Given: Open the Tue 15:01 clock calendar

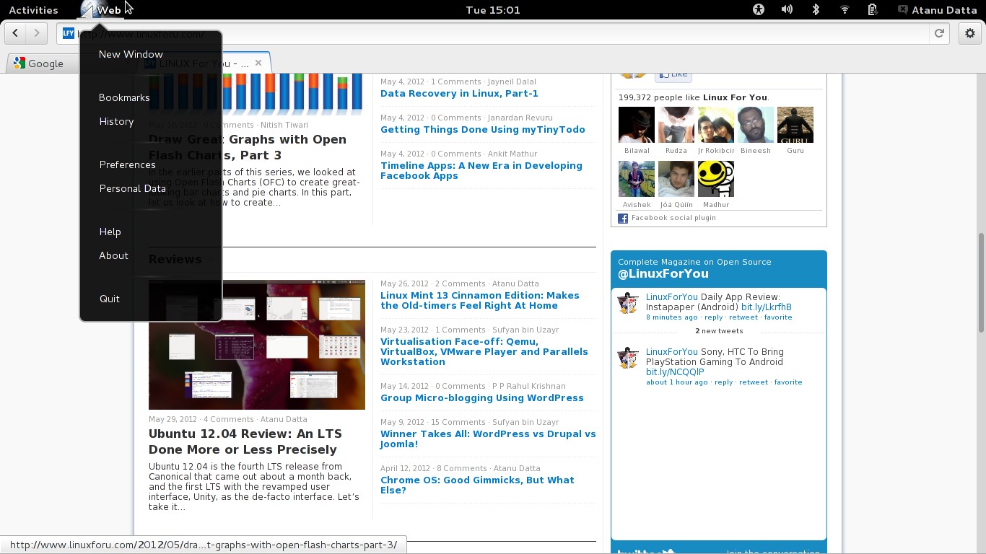Looking at the screenshot, I should pos(492,10).
